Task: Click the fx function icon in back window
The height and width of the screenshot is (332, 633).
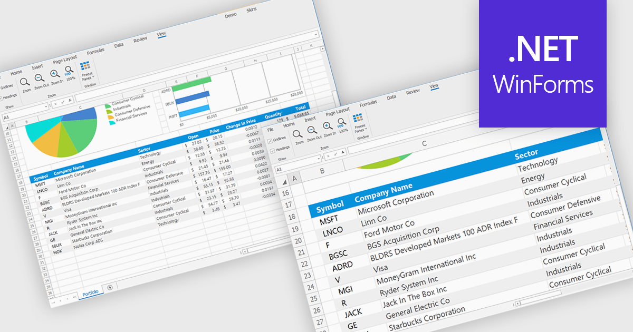Action: (69, 101)
